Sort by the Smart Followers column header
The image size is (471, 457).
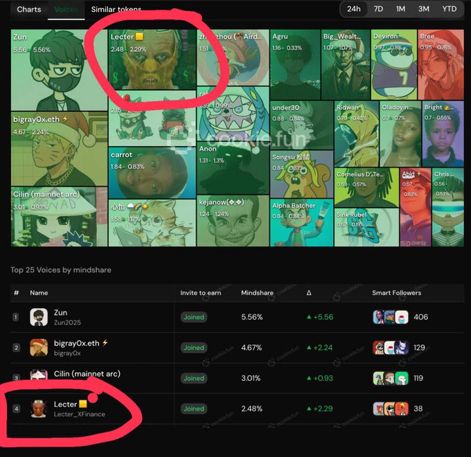tap(396, 292)
